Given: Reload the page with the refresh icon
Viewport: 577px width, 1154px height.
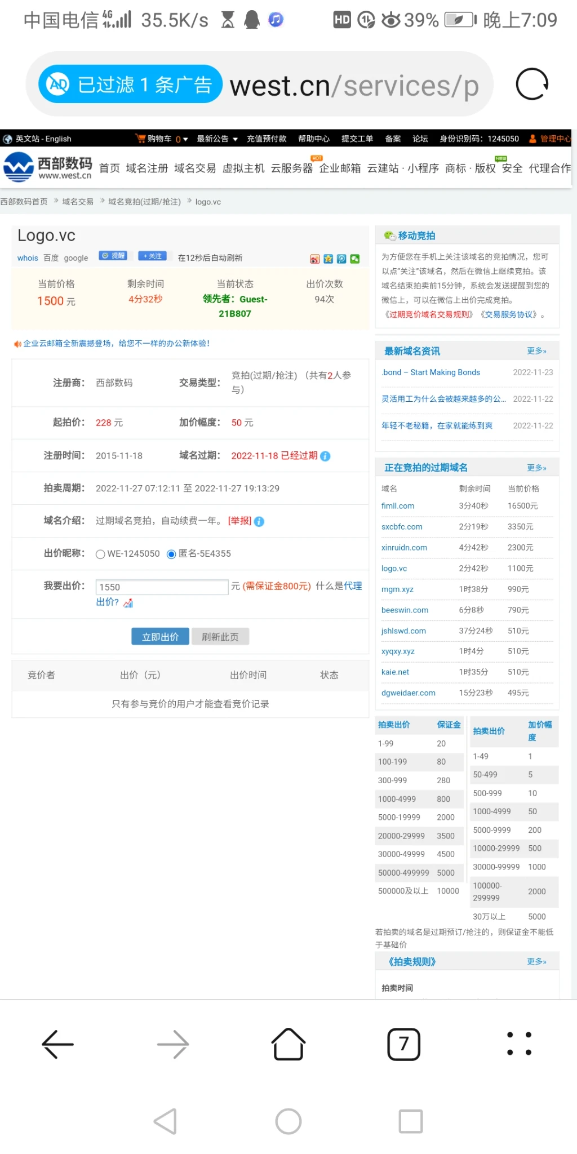Looking at the screenshot, I should click(x=532, y=85).
